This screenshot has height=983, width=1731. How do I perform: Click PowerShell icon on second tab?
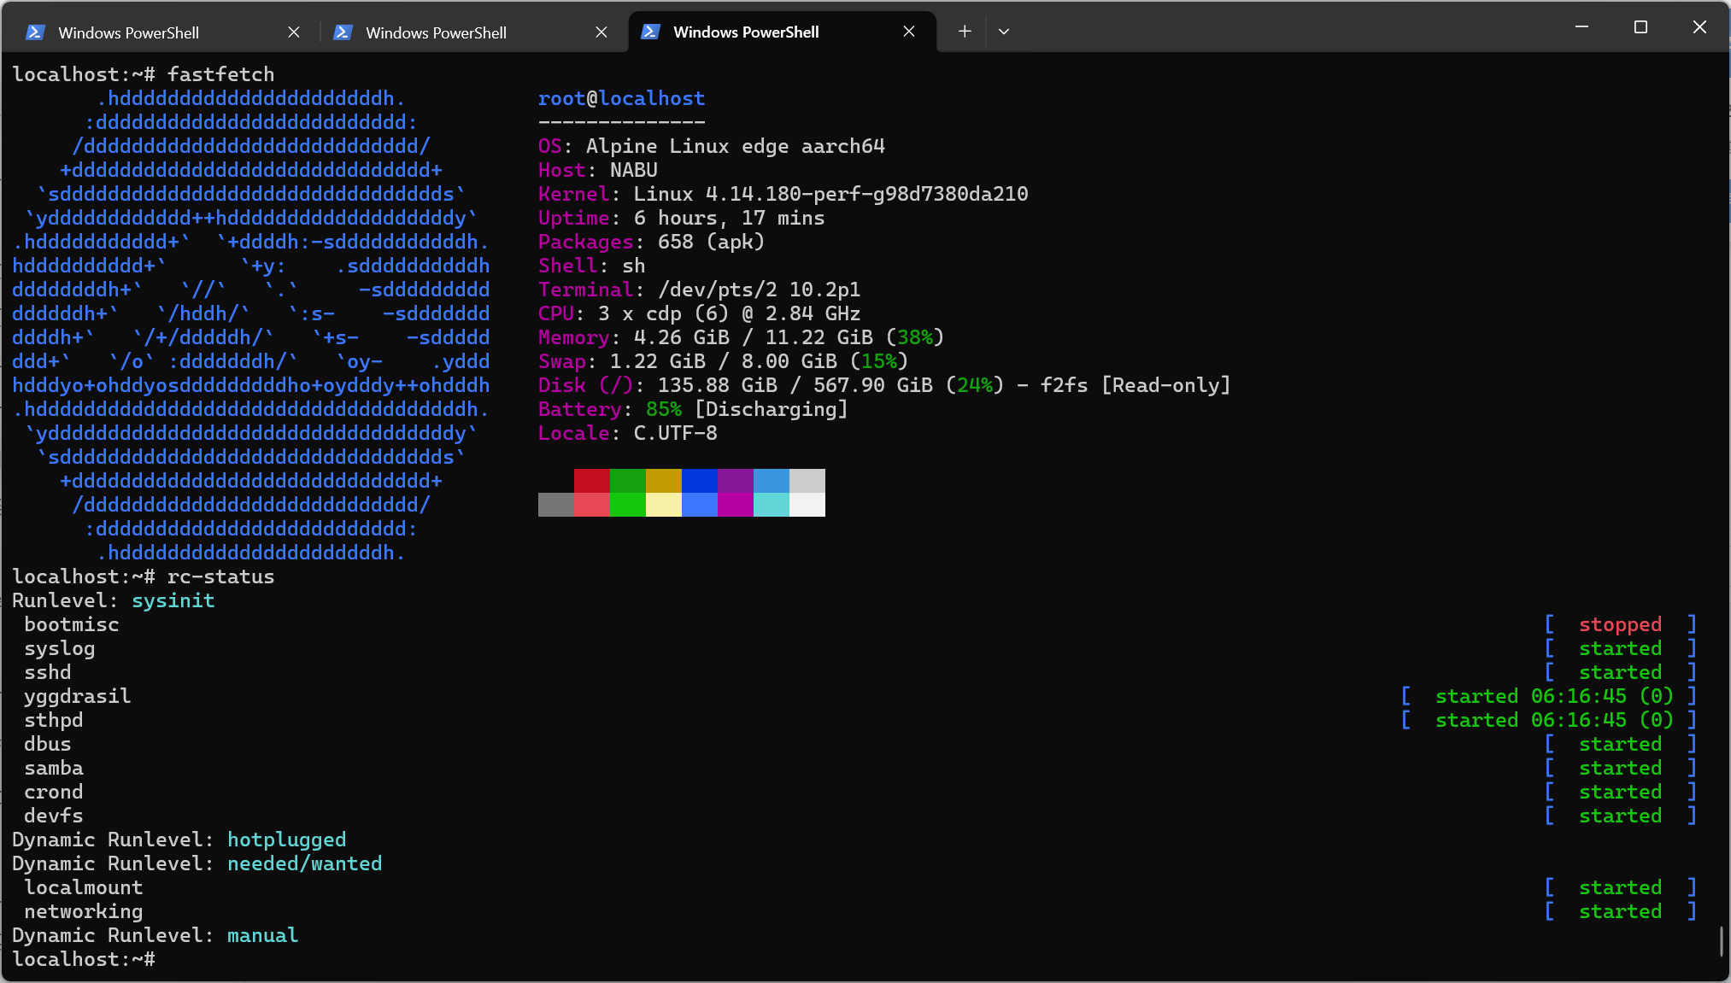(343, 32)
